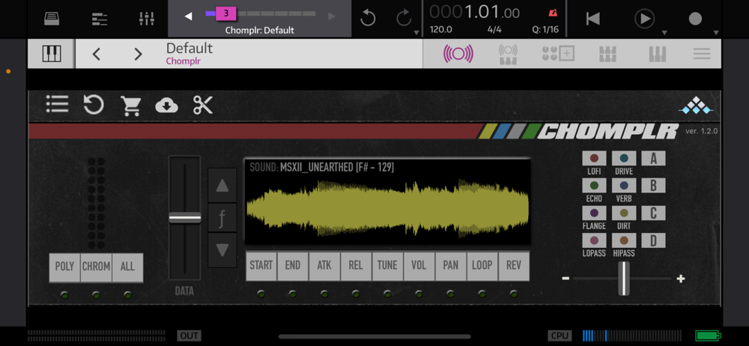Open the mixer faders icon
The width and height of the screenshot is (749, 346).
coord(146,19)
